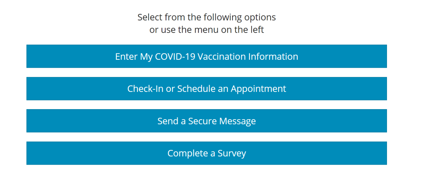
Task: Start entering COVID-19 vaccination details
Action: [206, 57]
